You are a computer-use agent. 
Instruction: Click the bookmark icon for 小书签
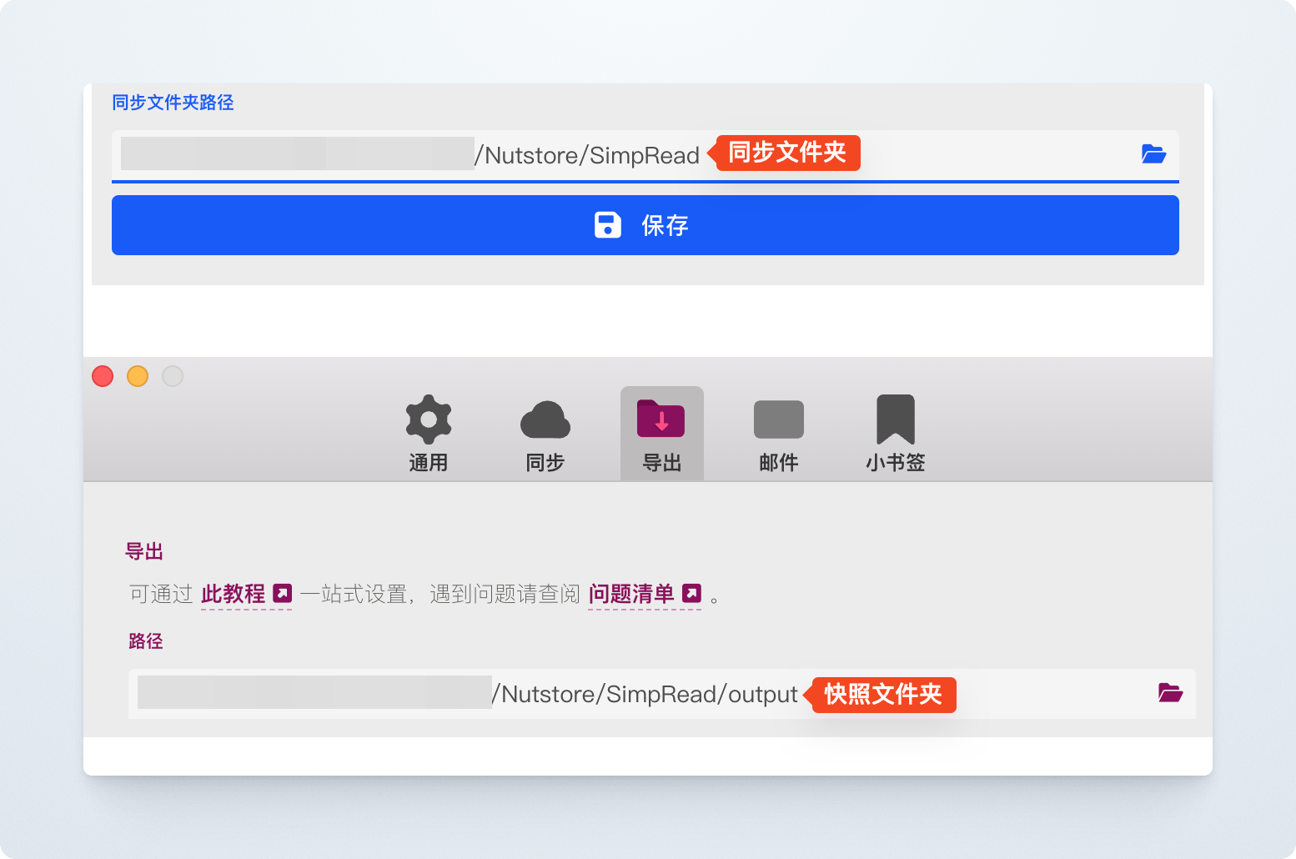tap(894, 419)
